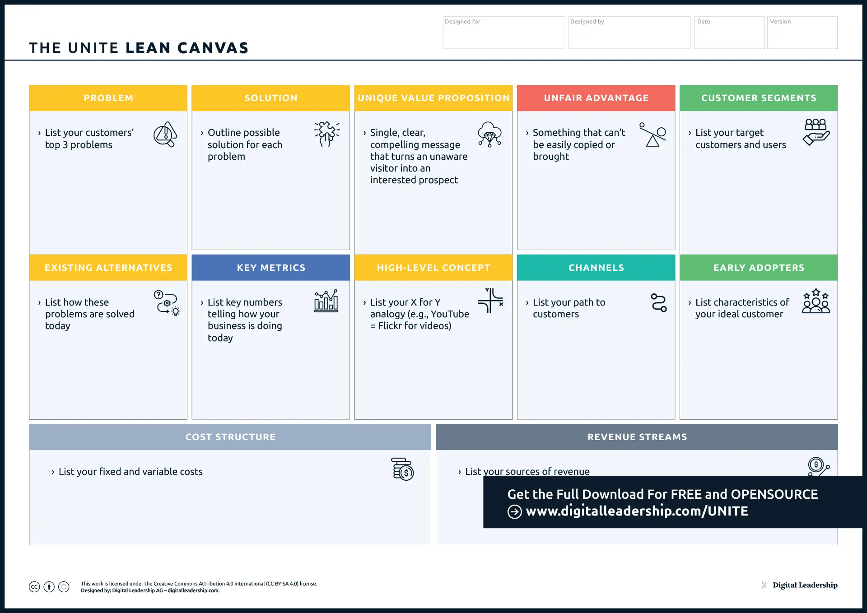This screenshot has height=613, width=867.
Task: Click the REVENUE STREAMS section header
Action: 637,437
